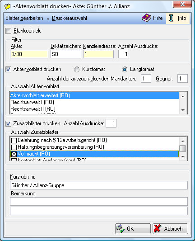Select the Kurzformat radio button
This screenshot has width=195, height=241.
coord(77,70)
